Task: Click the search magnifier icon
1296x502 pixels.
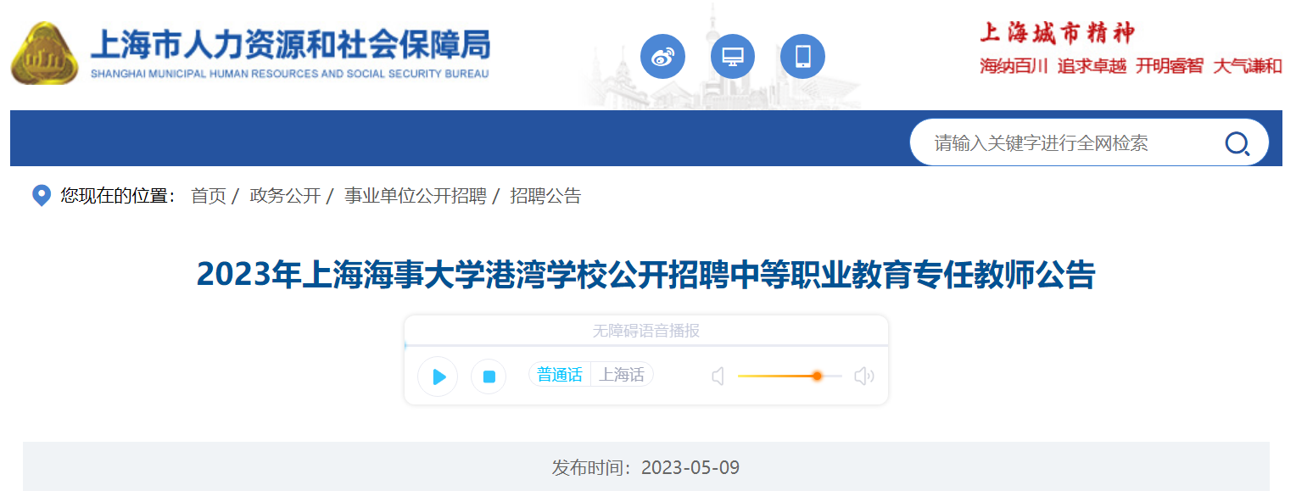Action: click(1237, 143)
